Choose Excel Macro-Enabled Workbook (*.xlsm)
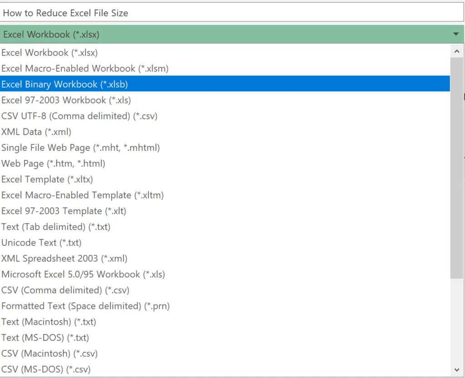This screenshot has width=465, height=378. click(x=225, y=69)
